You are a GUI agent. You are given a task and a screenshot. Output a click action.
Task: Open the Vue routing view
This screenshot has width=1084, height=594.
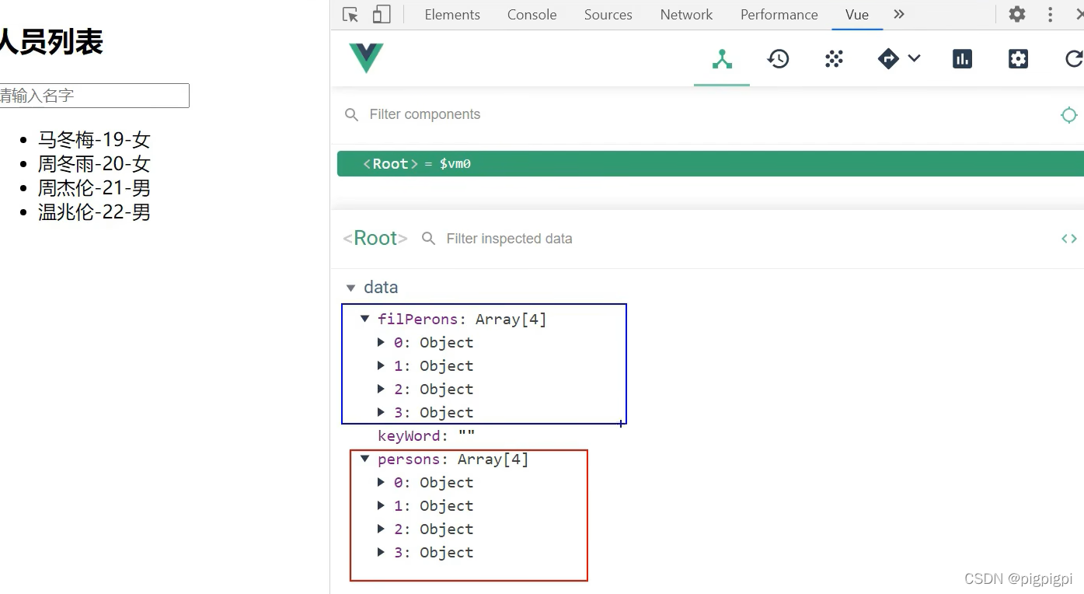[888, 58]
